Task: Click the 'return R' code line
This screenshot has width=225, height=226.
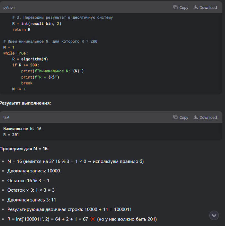Action: coord(21,30)
